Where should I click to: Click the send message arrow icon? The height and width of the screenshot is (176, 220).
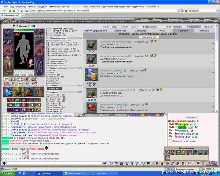pos(104,163)
